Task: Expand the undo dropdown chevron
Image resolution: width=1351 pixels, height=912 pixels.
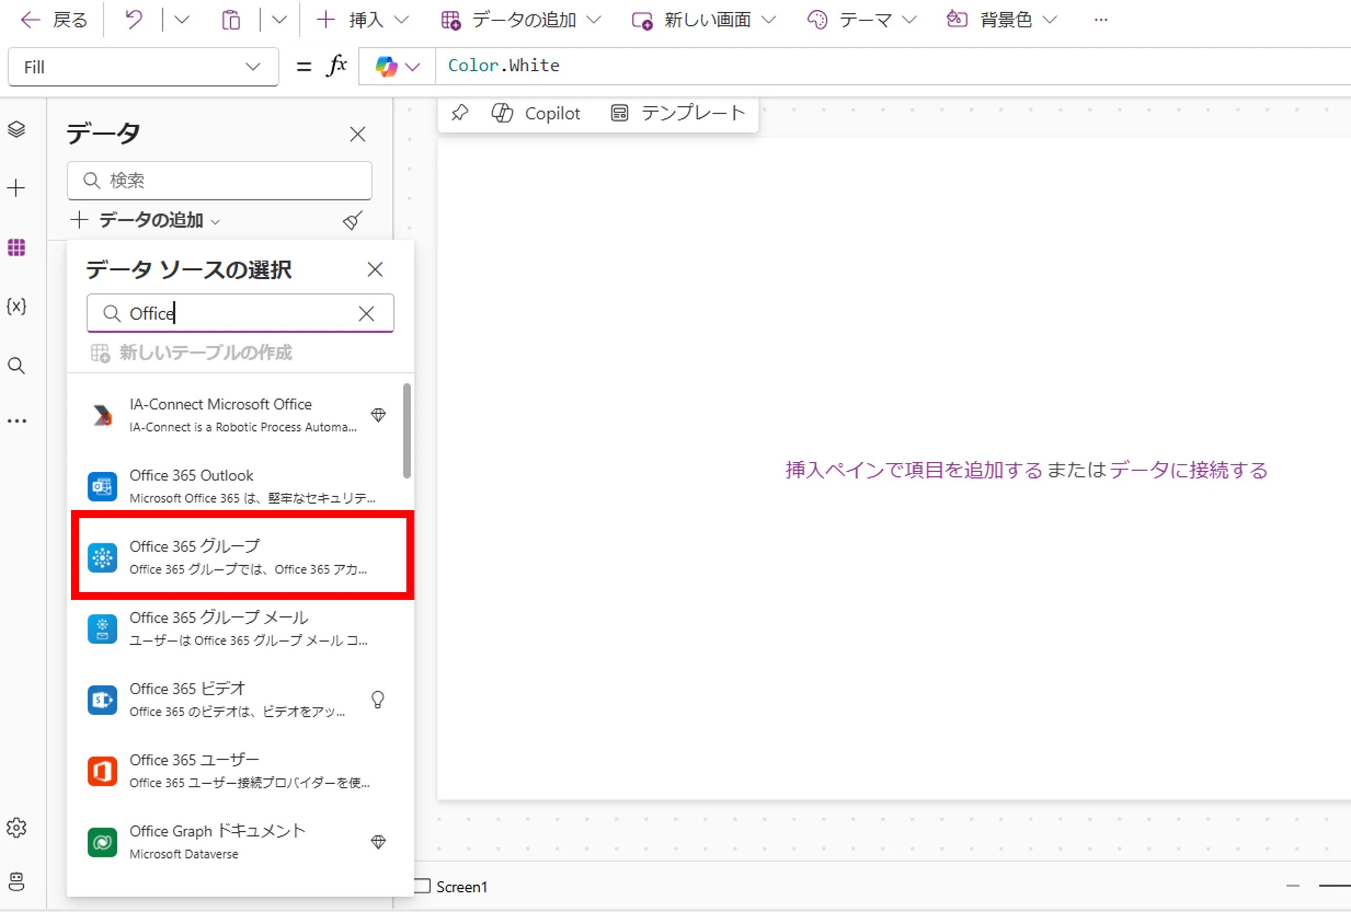Action: pyautogui.click(x=182, y=20)
